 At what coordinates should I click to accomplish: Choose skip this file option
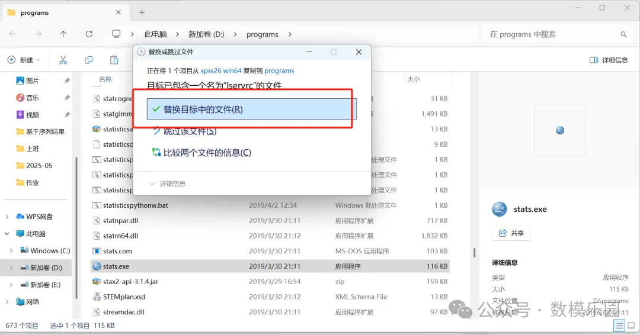(x=184, y=131)
